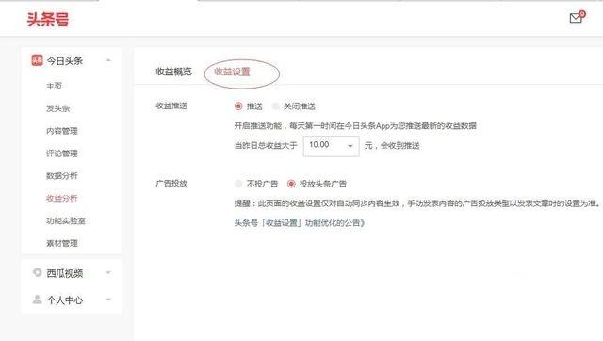Open 数据分析 in sidebar
The height and width of the screenshot is (341, 603).
point(62,176)
